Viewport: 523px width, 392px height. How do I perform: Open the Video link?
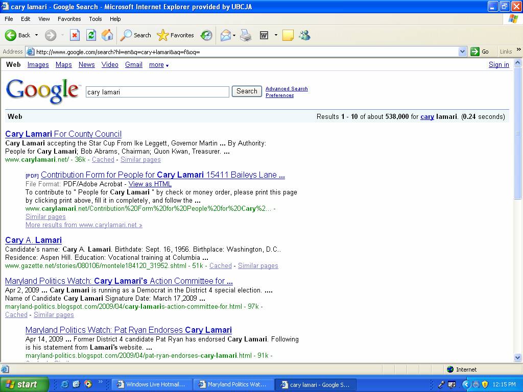110,65
